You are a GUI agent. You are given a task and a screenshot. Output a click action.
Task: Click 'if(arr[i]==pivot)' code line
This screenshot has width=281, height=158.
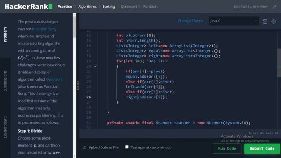[145, 72]
